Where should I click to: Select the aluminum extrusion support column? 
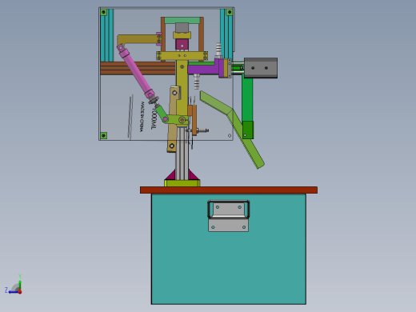click(182, 154)
